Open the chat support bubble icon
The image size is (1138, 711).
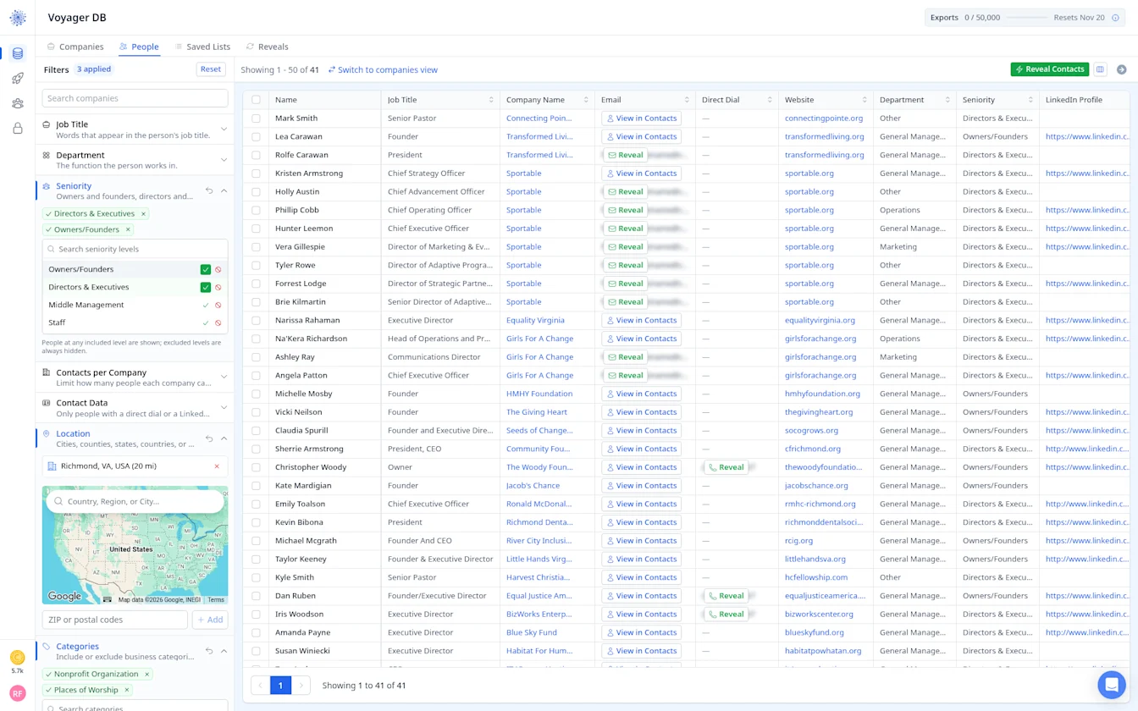coord(1111,685)
